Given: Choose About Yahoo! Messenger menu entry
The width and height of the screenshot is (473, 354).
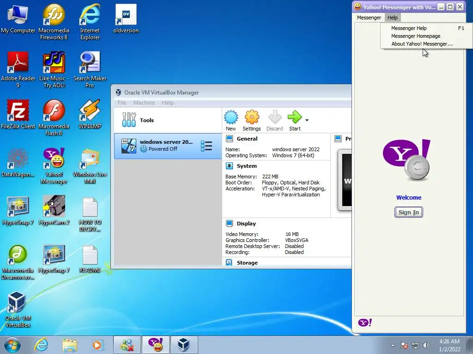Looking at the screenshot, I should (x=426, y=44).
